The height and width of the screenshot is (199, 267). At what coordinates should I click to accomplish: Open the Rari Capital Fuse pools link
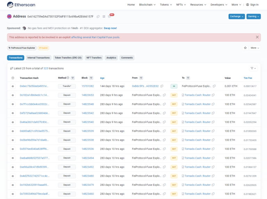(x=95, y=37)
